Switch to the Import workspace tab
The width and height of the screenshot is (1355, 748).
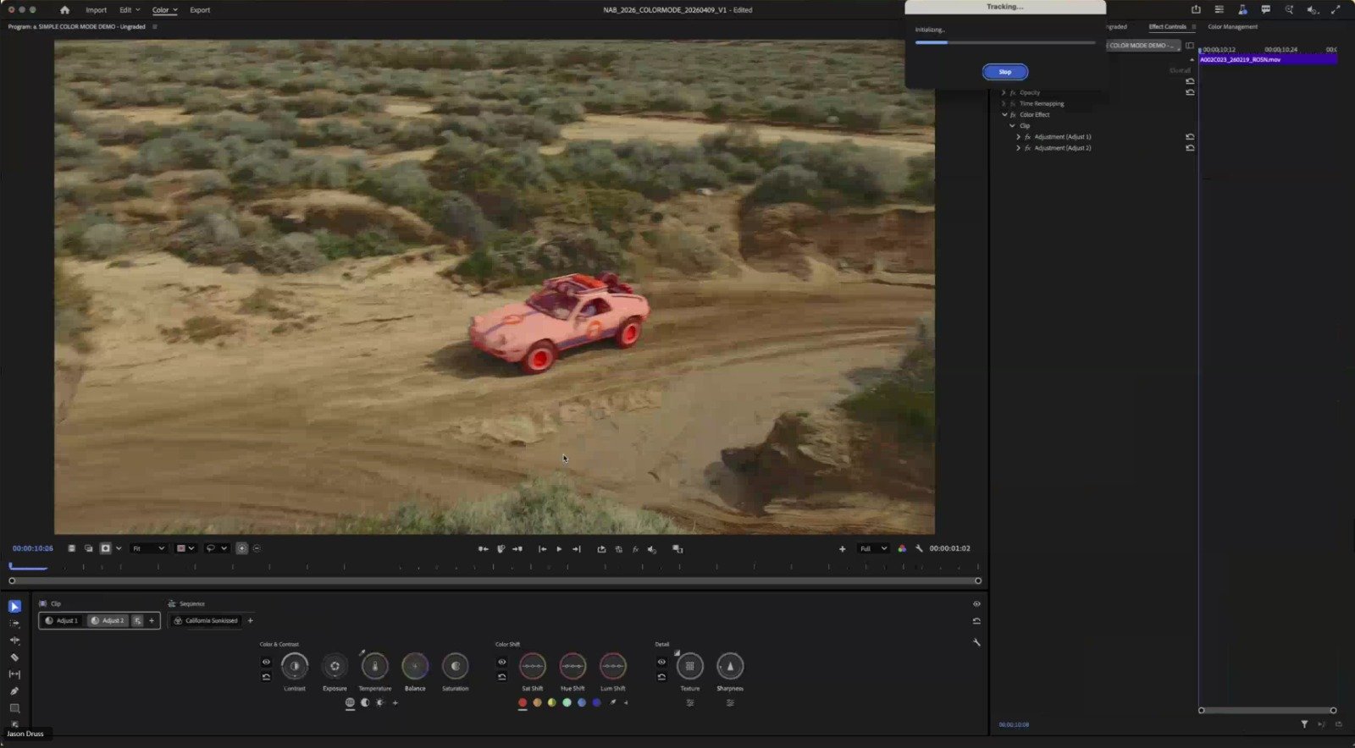96,10
